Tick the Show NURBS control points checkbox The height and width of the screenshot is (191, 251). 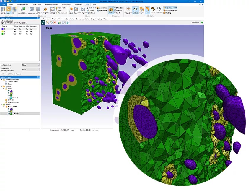[x=2, y=74]
